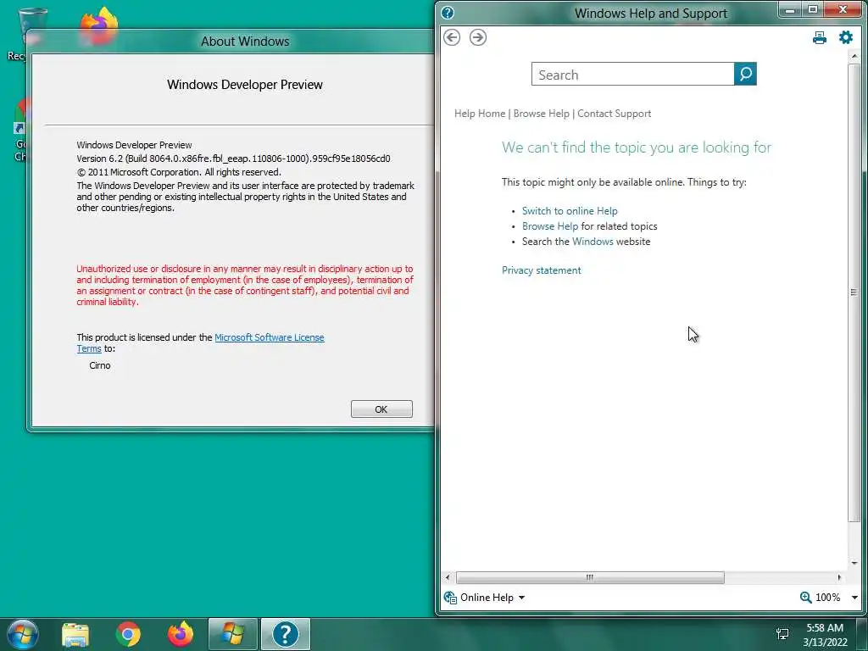Click the Help window horizontal scrollbar thumb
The image size is (868, 651).
pos(590,577)
